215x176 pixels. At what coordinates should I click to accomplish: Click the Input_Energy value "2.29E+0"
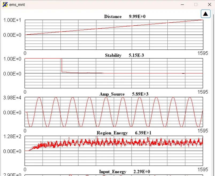(142, 172)
